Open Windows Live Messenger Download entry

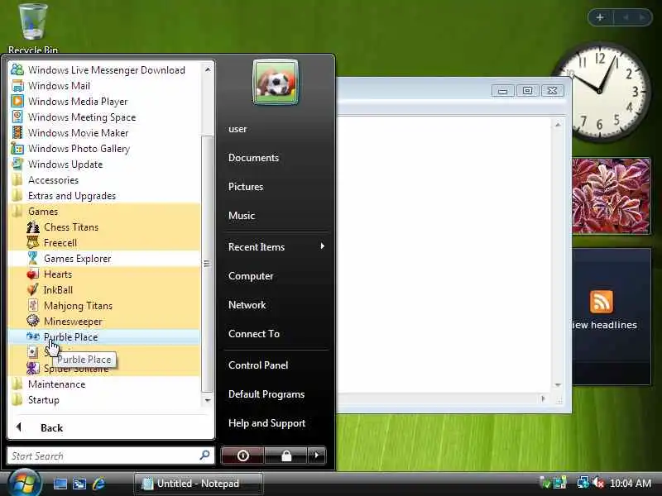pos(104,70)
